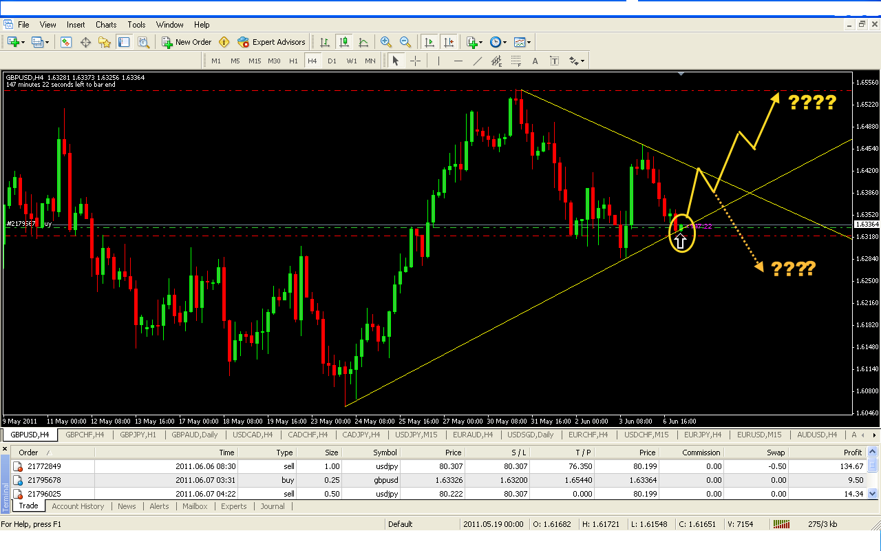Click the New Order button
This screenshot has width=881, height=551.
point(187,42)
